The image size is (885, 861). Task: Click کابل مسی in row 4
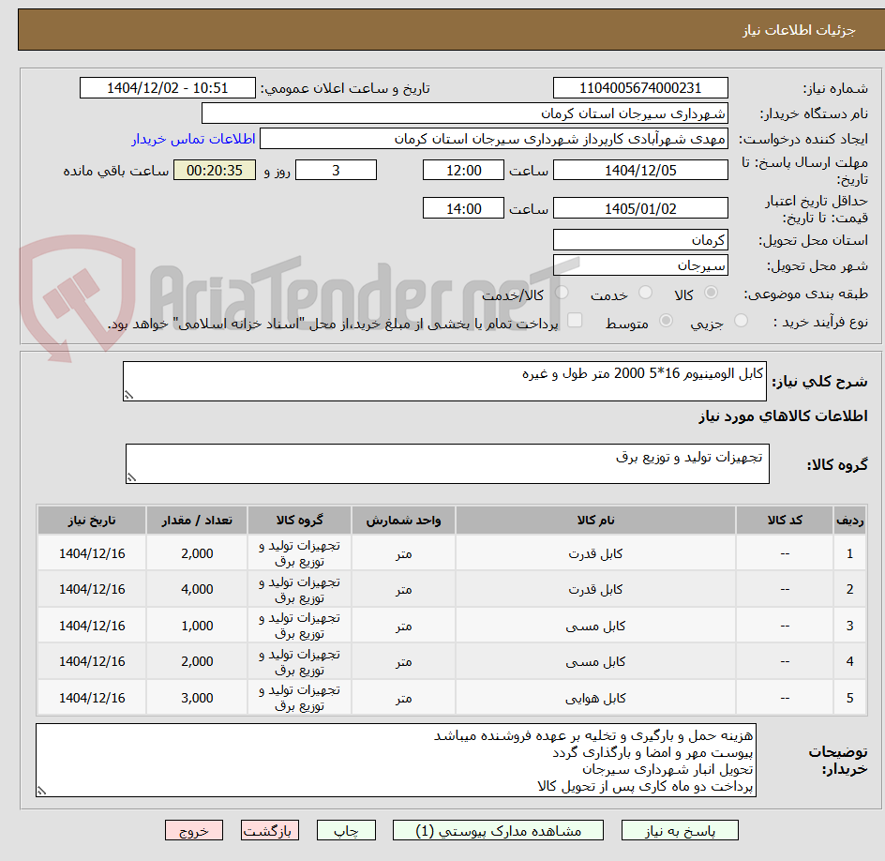595,662
